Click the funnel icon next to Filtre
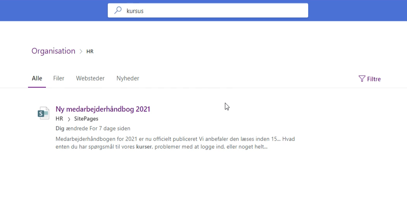407x201 pixels. (362, 79)
